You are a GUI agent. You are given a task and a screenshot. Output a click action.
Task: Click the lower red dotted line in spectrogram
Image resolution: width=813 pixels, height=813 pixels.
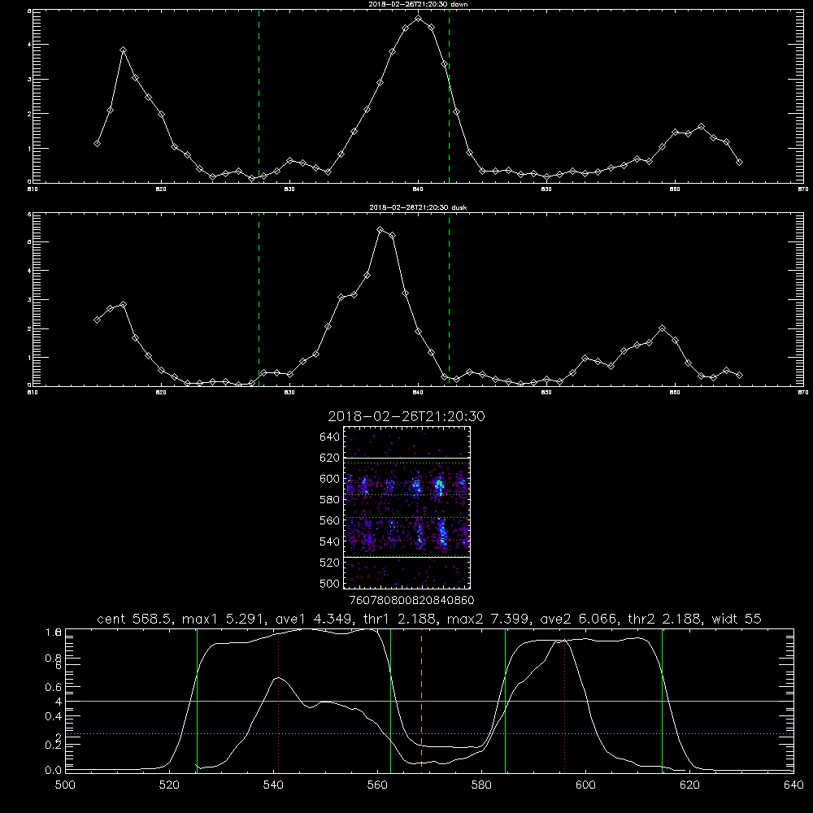tap(407, 541)
